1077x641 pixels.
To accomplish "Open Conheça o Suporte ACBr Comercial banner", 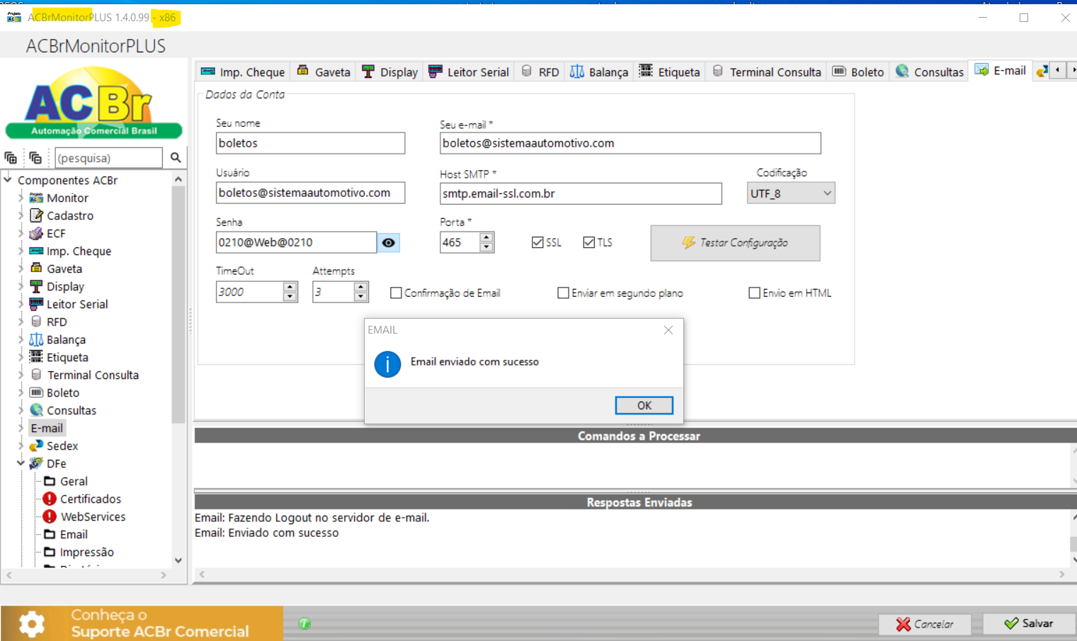I will click(142, 623).
